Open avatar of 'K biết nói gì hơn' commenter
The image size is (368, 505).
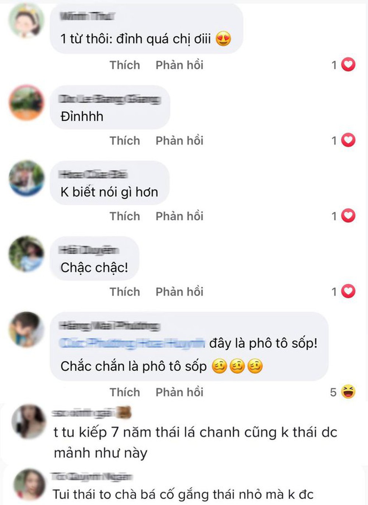coord(26,178)
